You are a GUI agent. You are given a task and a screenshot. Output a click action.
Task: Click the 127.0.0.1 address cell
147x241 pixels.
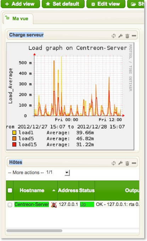68,205
